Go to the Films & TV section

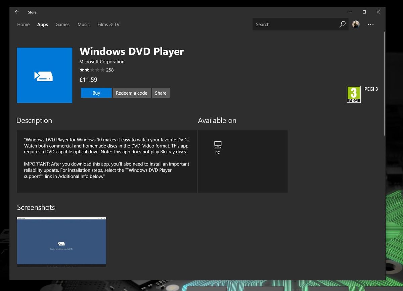click(108, 24)
